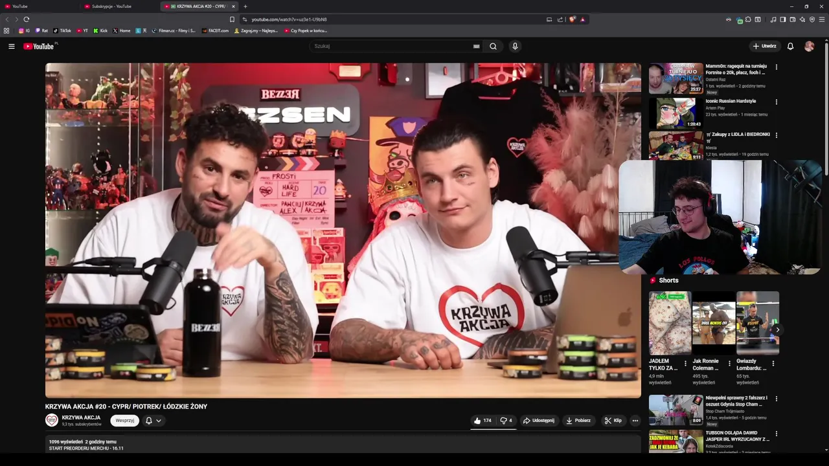829x466 pixels.
Task: Expand the video description box
Action: (343, 444)
